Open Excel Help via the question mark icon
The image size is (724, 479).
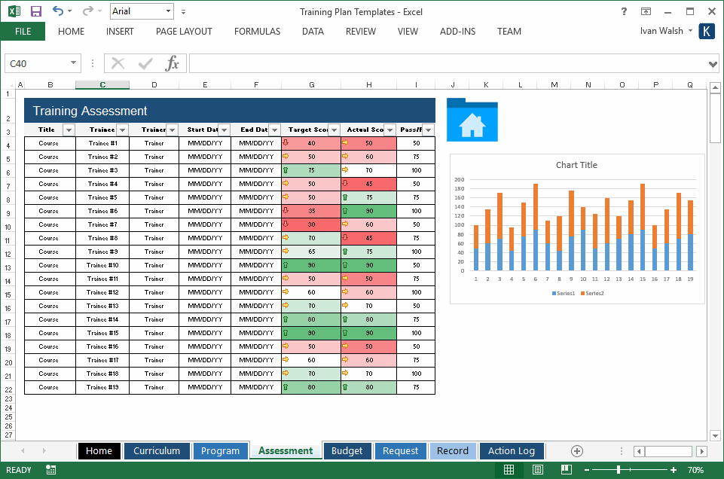point(624,11)
